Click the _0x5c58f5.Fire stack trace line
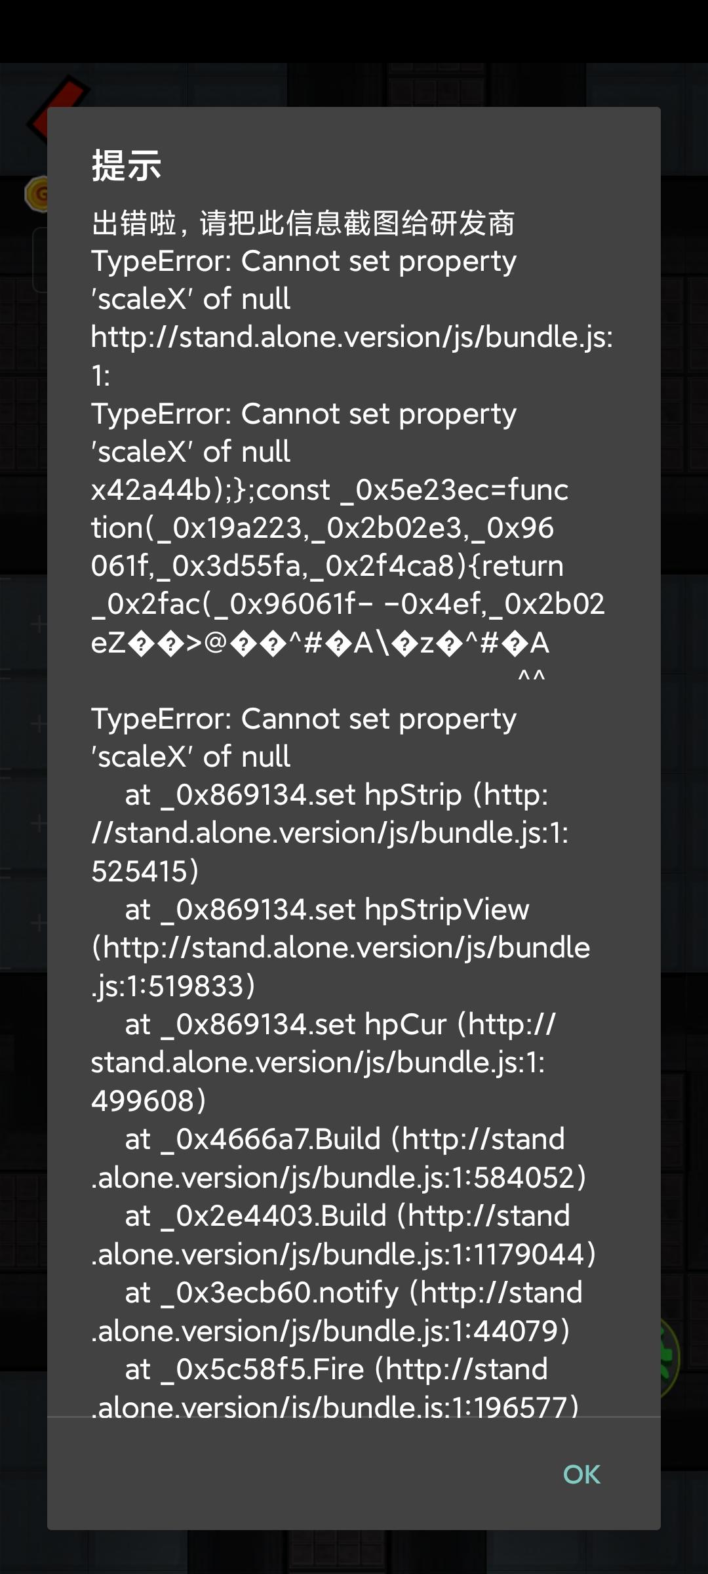This screenshot has width=708, height=1574. tap(336, 1369)
